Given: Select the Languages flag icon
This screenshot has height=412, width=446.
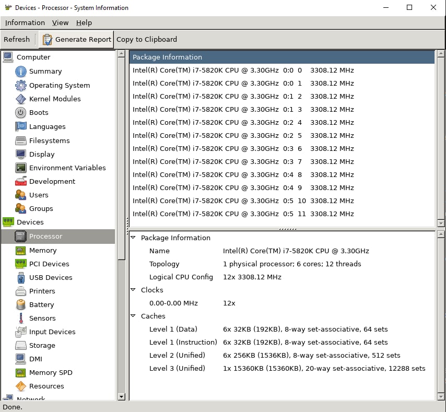Looking at the screenshot, I should pyautogui.click(x=20, y=126).
